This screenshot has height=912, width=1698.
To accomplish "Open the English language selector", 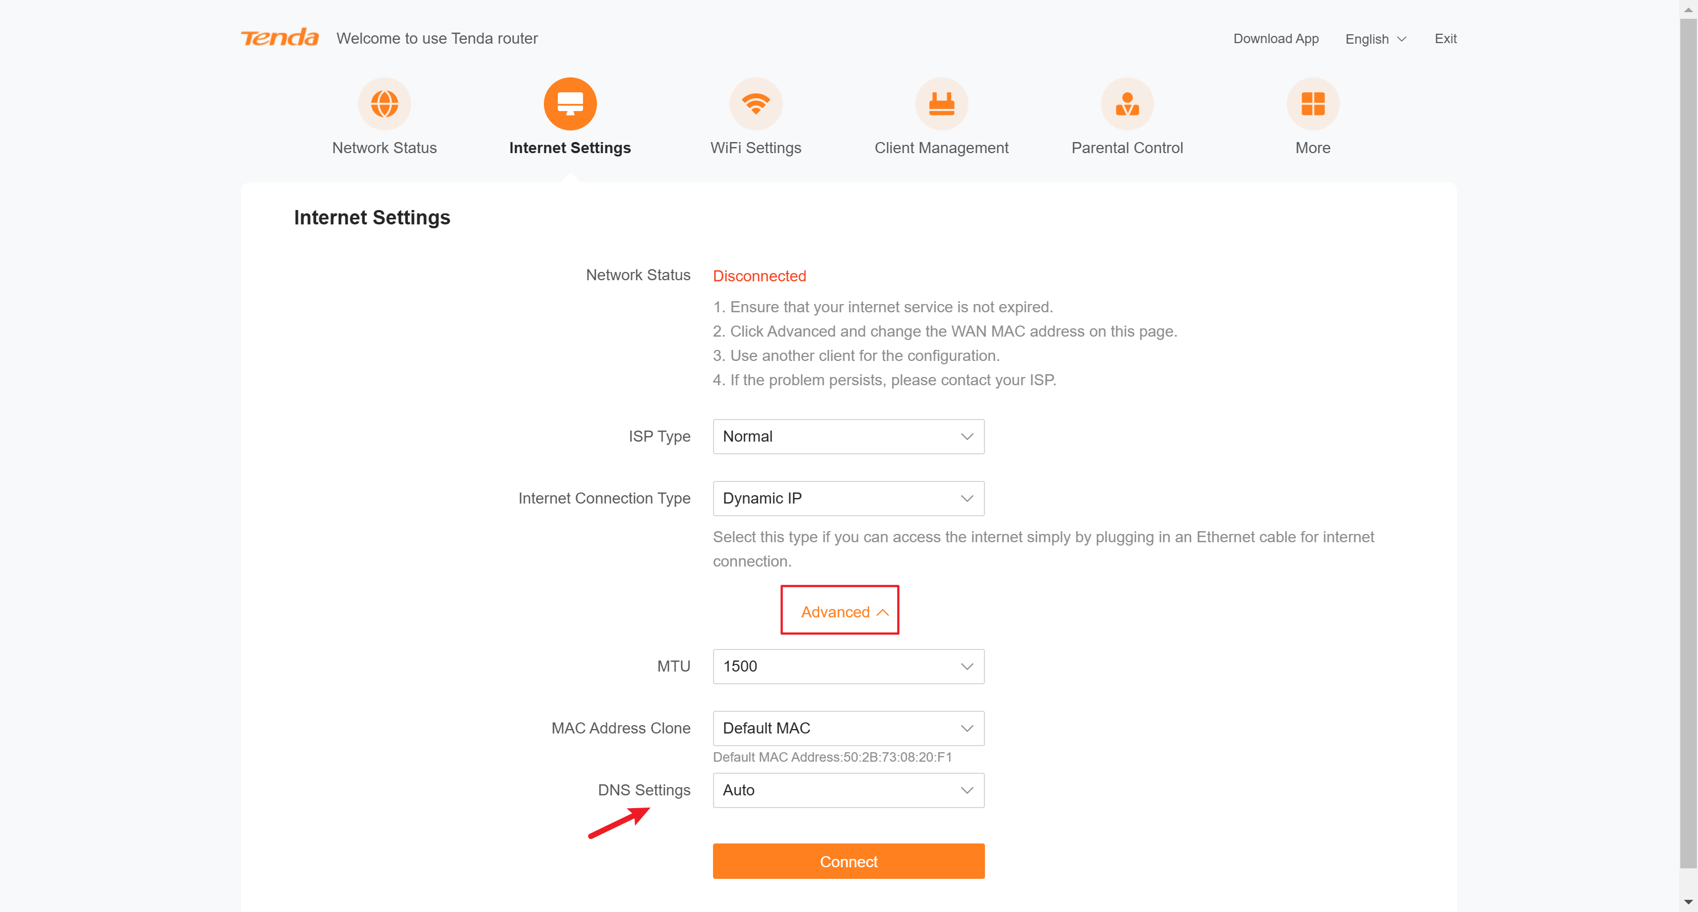I will click(x=1375, y=39).
